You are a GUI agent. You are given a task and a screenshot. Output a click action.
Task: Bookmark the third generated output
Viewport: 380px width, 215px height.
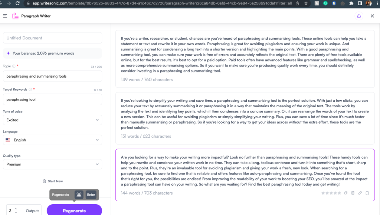[x=367, y=193]
